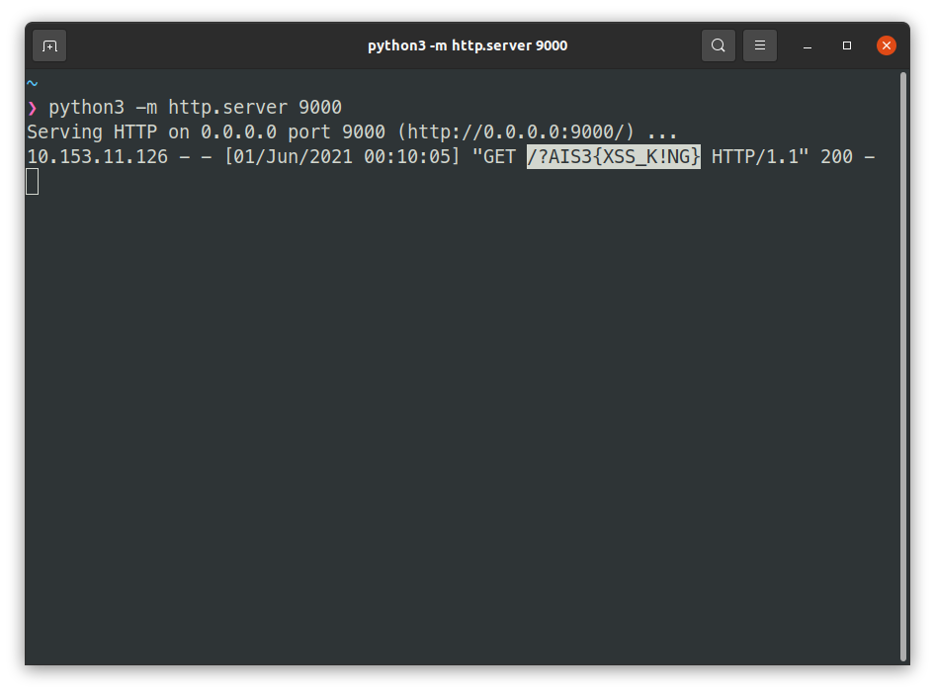Maximize the terminal window
The image size is (935, 693).
[x=847, y=45]
